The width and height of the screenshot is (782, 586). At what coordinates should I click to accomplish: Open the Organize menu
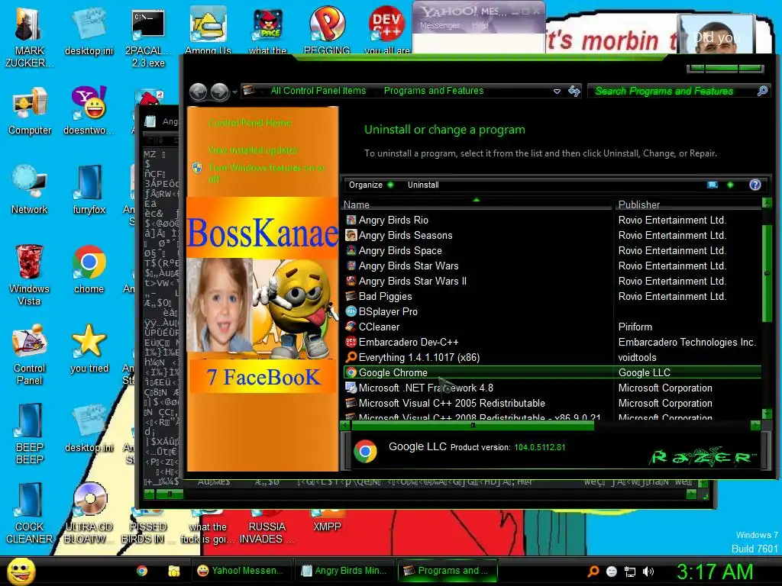click(x=370, y=185)
